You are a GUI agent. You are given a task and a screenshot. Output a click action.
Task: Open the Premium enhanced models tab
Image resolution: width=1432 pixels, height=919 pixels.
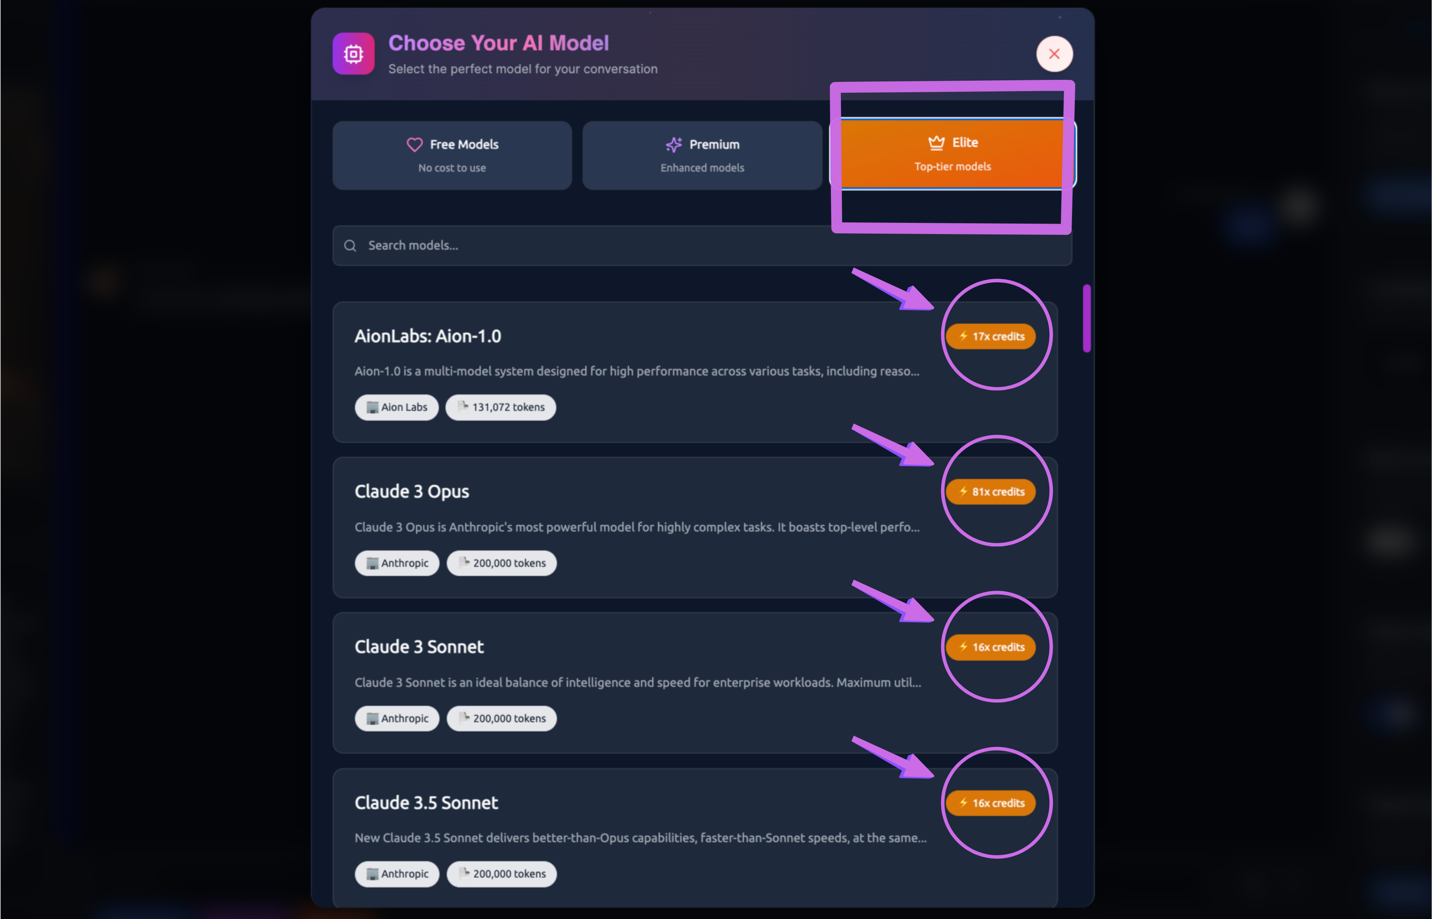point(702,155)
